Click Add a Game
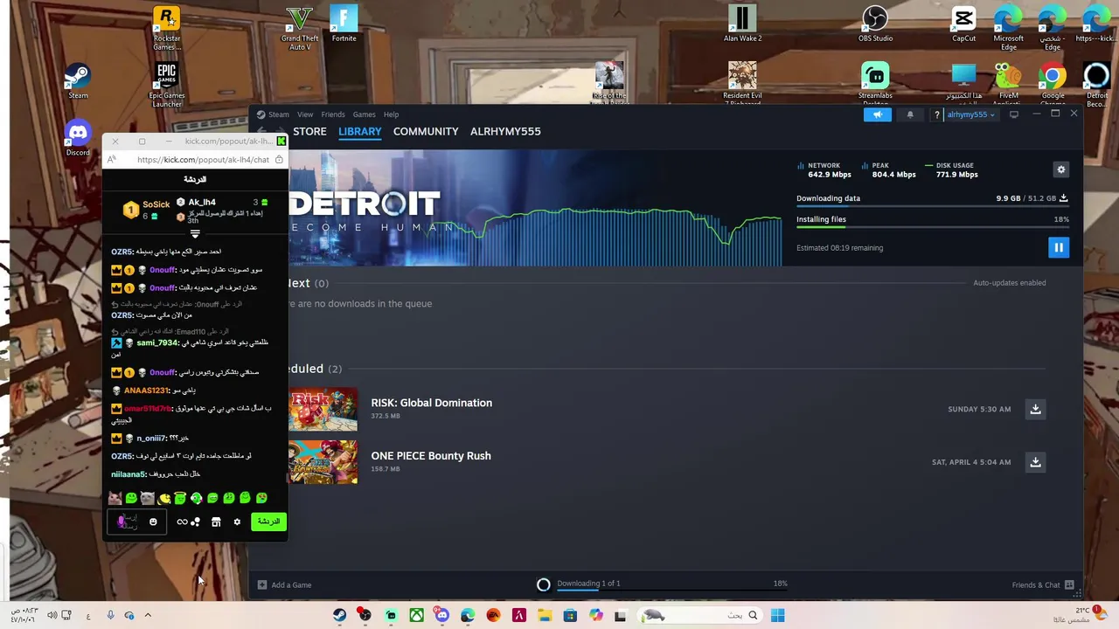Viewport: 1119px width, 629px height. pos(285,584)
